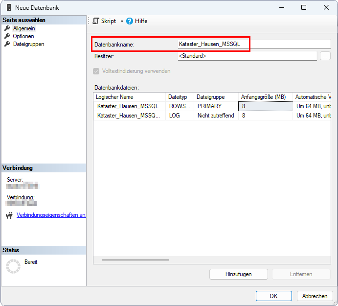Click the wrench icon beside Allgemein

point(7,28)
